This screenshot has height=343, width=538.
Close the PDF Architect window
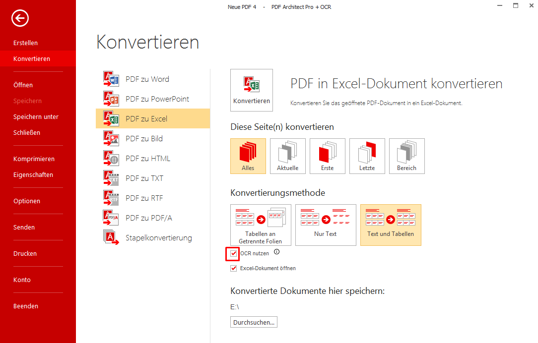point(532,5)
